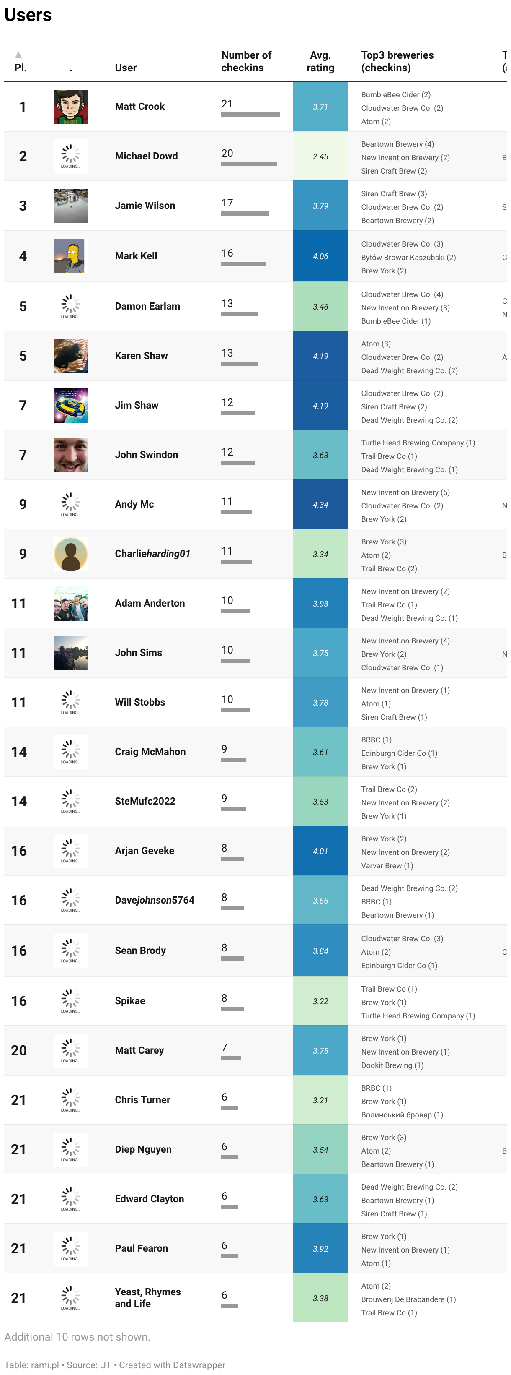Image resolution: width=511 pixels, height=1375 pixels.
Task: Click Jim Shaw's ELO album avatar
Action: [x=70, y=406]
